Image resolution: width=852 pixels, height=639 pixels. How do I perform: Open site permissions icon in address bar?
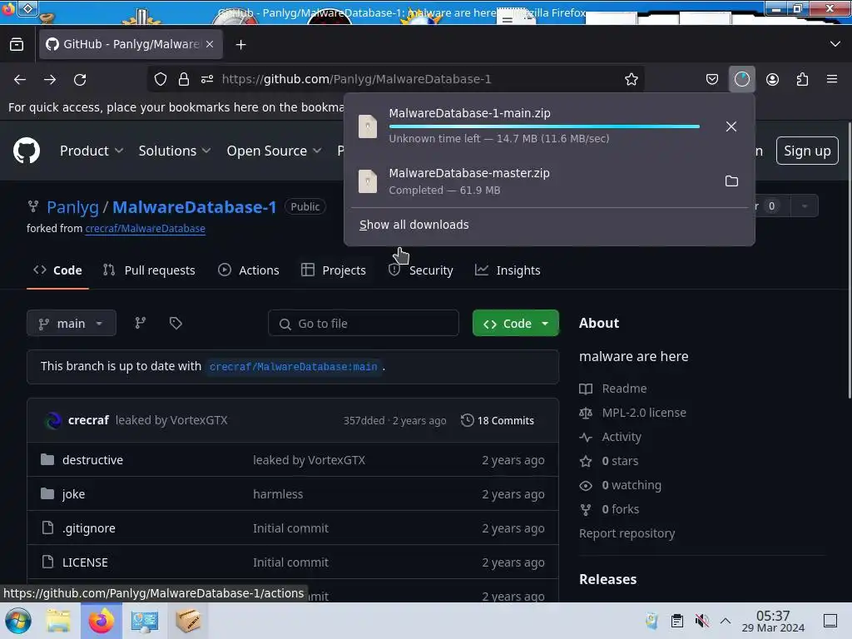[x=207, y=79]
